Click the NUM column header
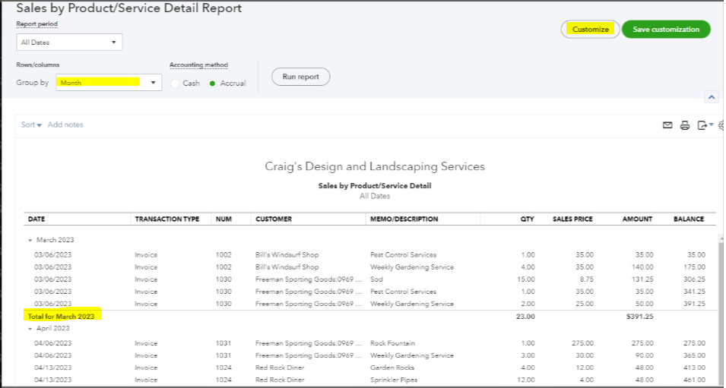 (x=224, y=219)
